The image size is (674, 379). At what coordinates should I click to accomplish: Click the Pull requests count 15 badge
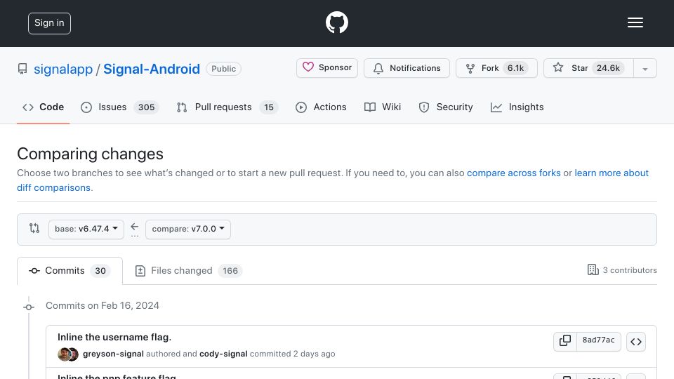click(269, 107)
